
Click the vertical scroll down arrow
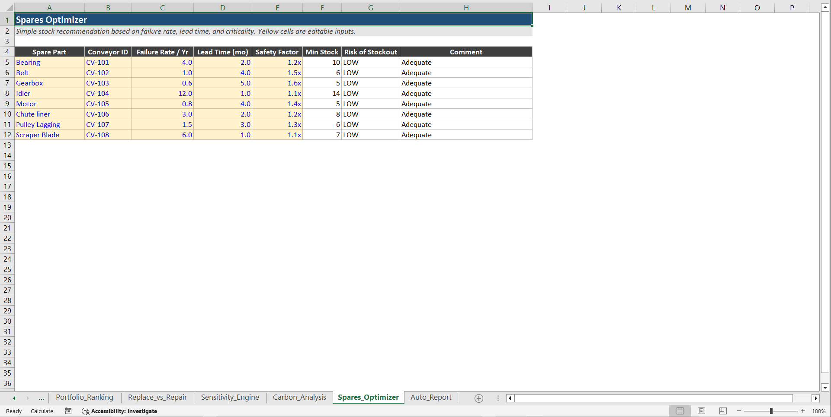825,388
